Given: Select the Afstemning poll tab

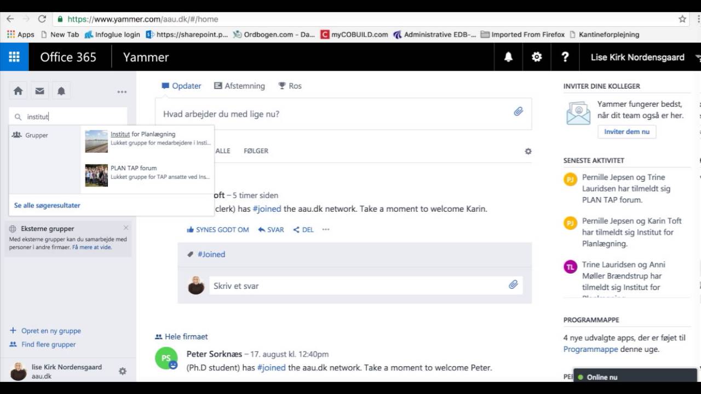Looking at the screenshot, I should [239, 86].
